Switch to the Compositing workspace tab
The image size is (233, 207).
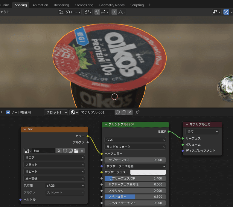pos(84,5)
